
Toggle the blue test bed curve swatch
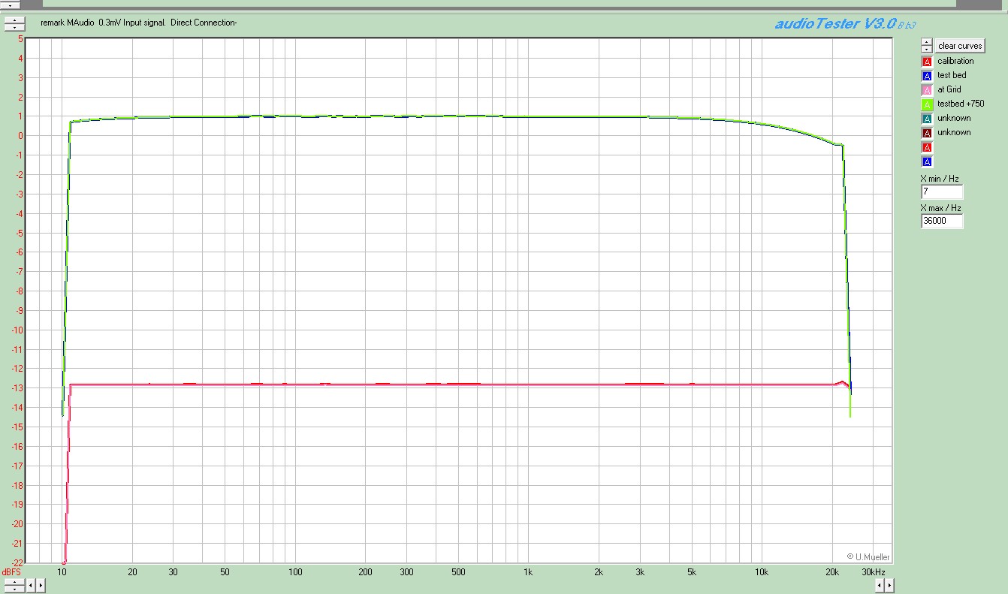(927, 76)
